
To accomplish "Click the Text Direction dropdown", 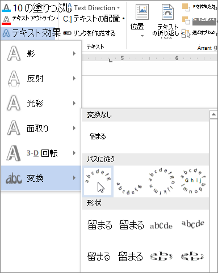I will coord(94,8).
